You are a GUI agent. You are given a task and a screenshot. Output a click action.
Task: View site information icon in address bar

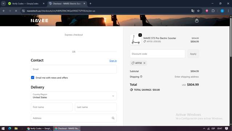click(x=23, y=11)
